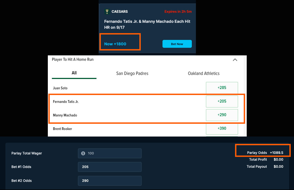The image size is (294, 190).
Task: Switch to the San Diego Padres tab
Action: point(132,74)
